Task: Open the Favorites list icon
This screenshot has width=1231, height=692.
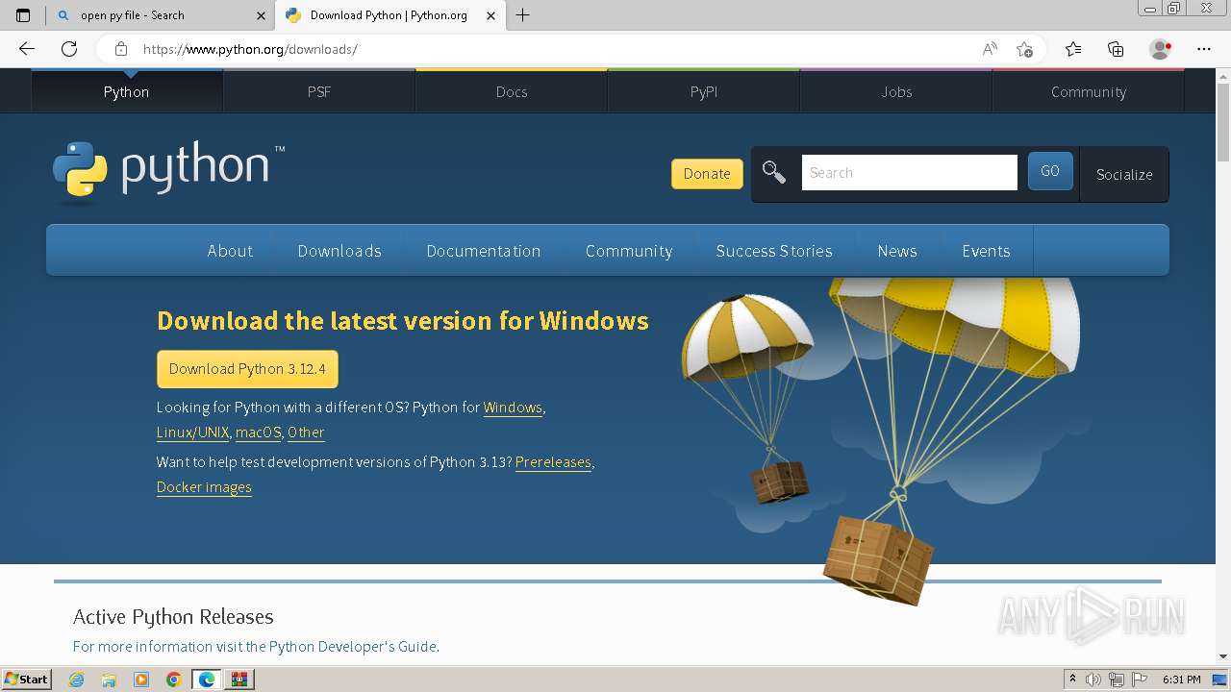Action: pos(1073,49)
